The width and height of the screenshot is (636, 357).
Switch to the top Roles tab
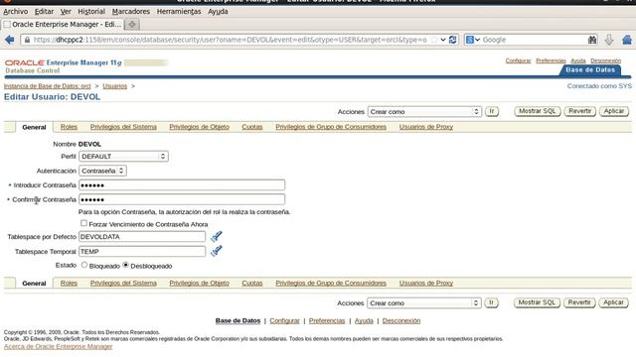[x=69, y=127]
